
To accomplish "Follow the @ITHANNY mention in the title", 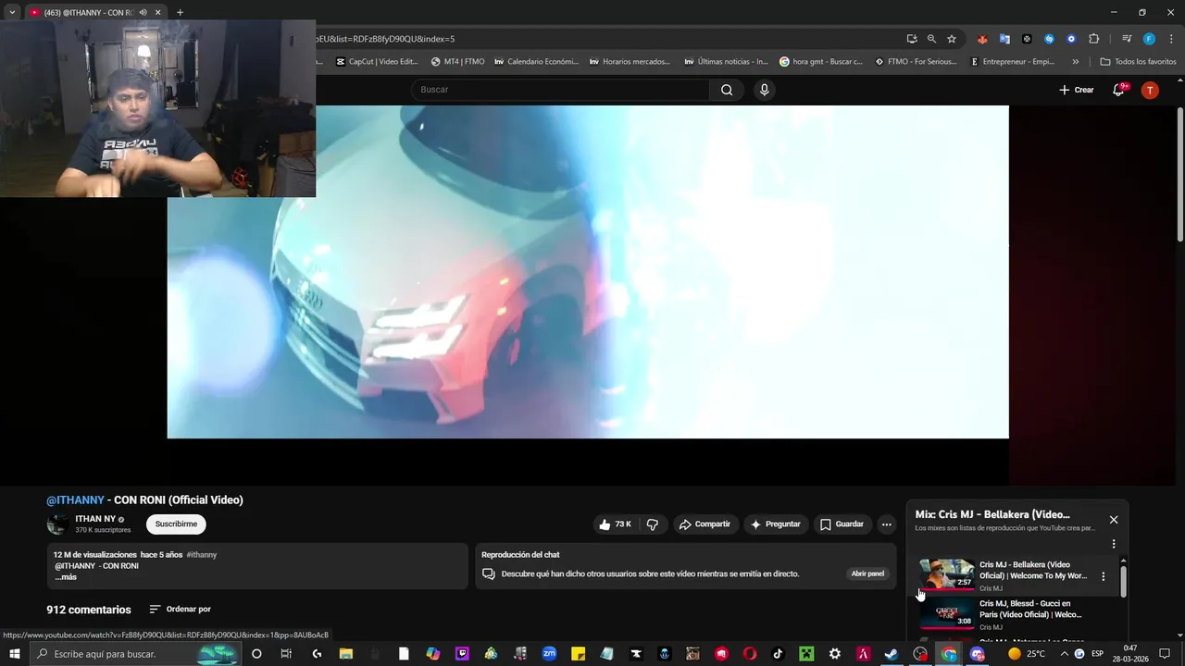I will [x=76, y=500].
